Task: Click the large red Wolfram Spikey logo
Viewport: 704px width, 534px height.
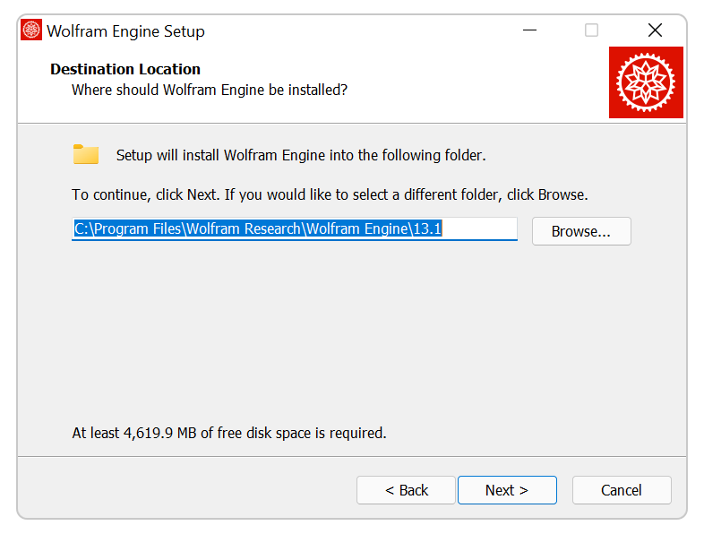Action: (x=646, y=82)
